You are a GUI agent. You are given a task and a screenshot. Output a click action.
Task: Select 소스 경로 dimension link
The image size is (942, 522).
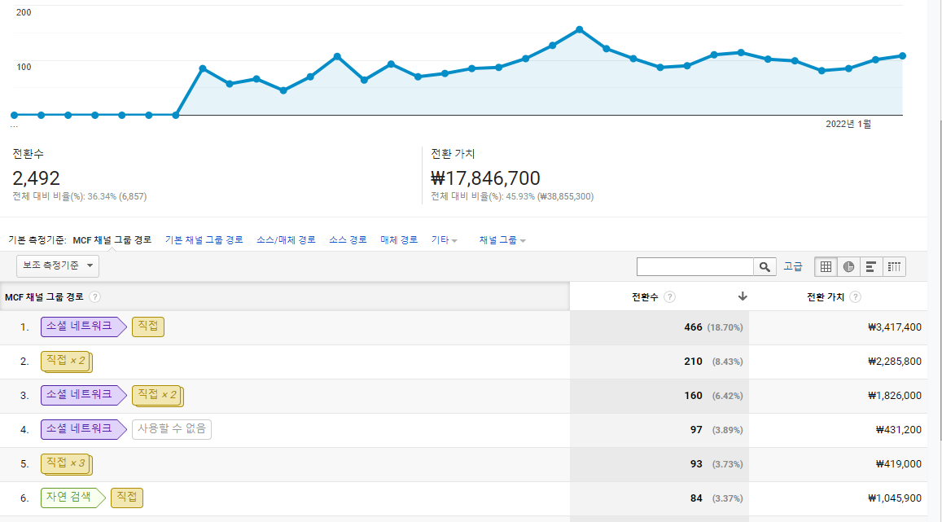(348, 239)
